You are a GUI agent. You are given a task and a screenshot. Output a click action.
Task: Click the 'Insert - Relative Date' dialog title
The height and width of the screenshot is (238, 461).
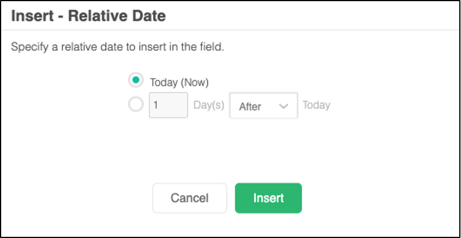(x=89, y=16)
